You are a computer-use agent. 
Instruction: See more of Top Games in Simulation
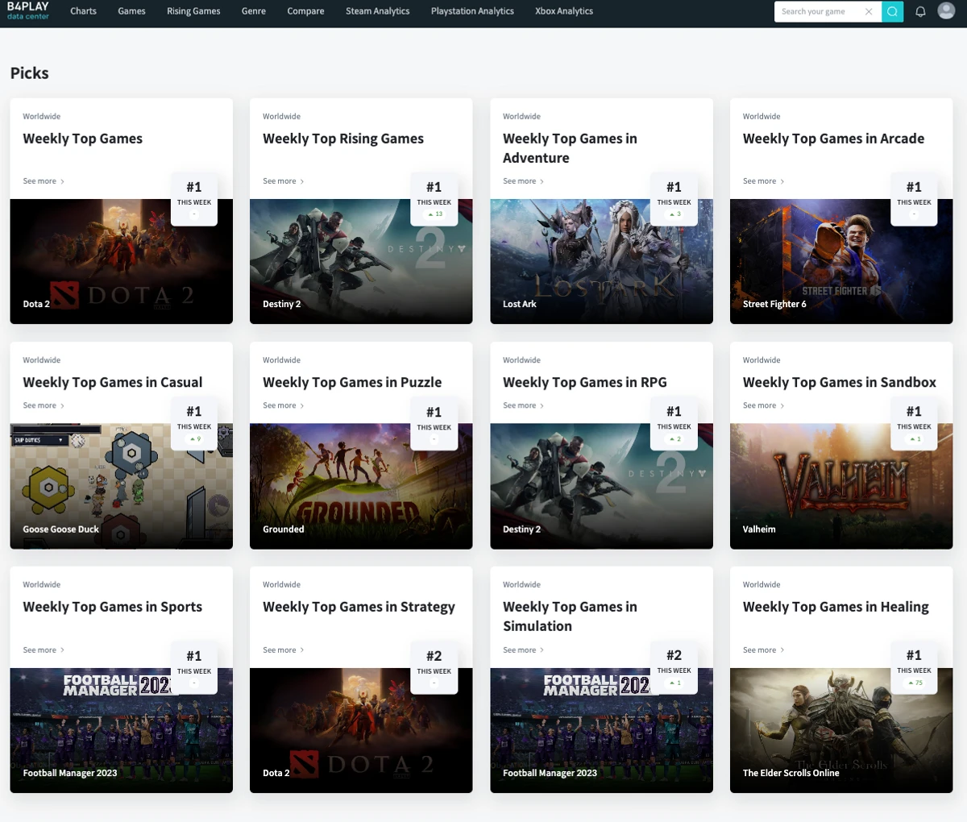pos(524,650)
